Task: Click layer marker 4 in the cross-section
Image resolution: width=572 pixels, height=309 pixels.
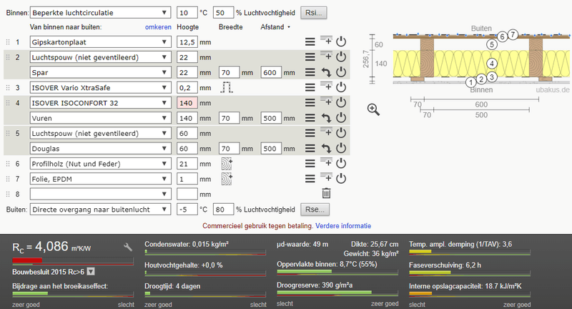Action: tap(492, 64)
